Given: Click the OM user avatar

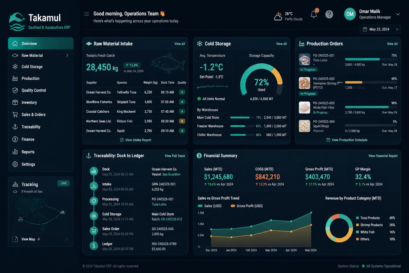Looking at the screenshot, I should click(350, 14).
